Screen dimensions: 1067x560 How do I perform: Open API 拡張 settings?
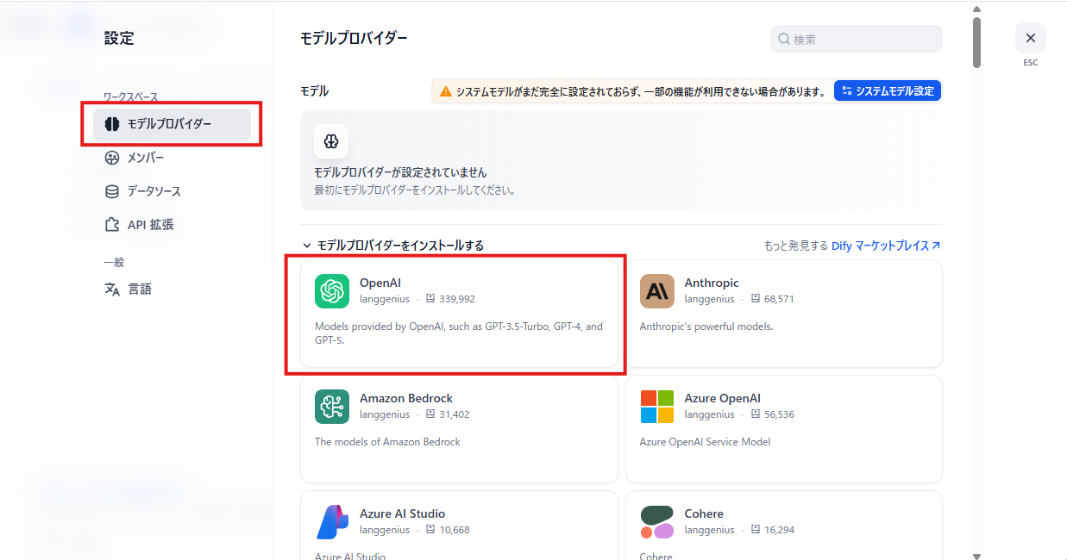(150, 225)
